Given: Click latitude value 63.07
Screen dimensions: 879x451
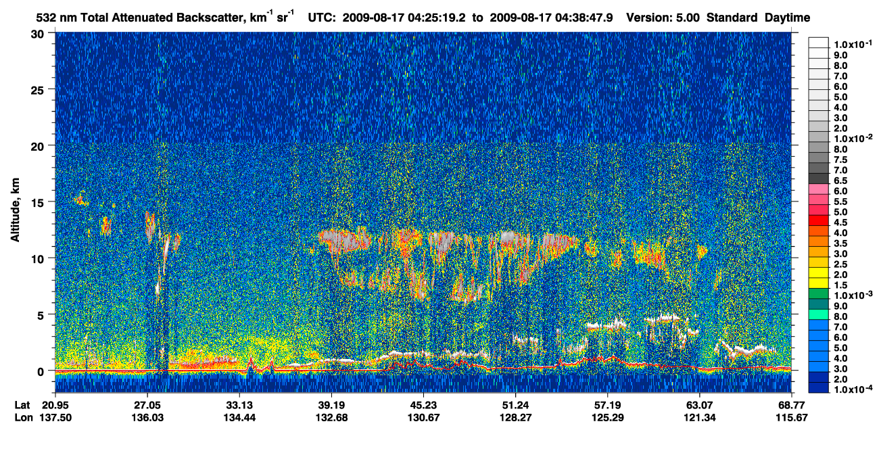Looking at the screenshot, I should [699, 405].
